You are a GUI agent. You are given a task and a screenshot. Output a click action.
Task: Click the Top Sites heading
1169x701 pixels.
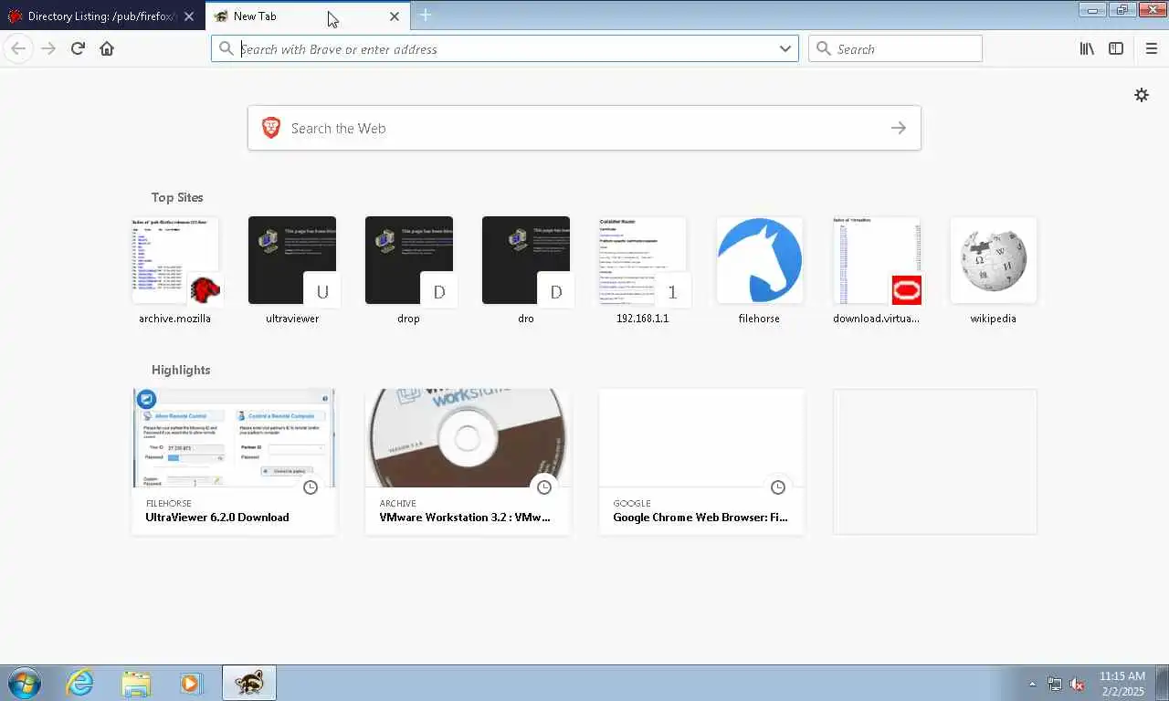pyautogui.click(x=177, y=197)
